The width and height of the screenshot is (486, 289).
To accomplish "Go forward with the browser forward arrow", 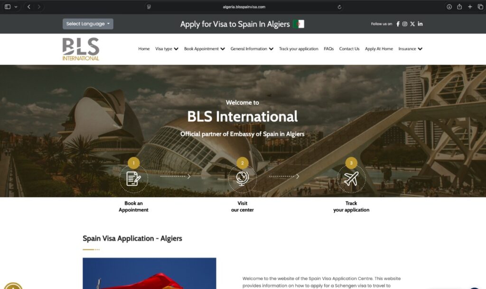I will 39,7.
